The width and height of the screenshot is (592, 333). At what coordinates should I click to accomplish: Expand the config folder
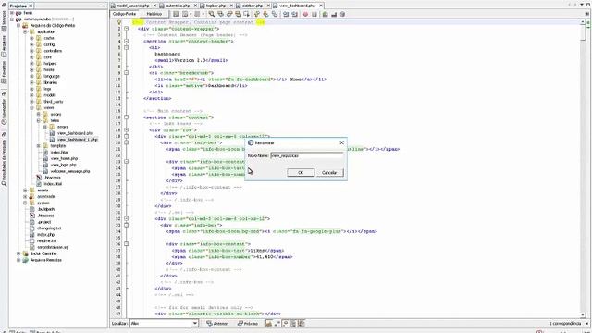[x=31, y=44]
